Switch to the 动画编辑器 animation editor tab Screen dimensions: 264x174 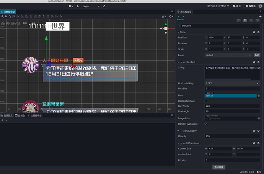(x=36, y=115)
